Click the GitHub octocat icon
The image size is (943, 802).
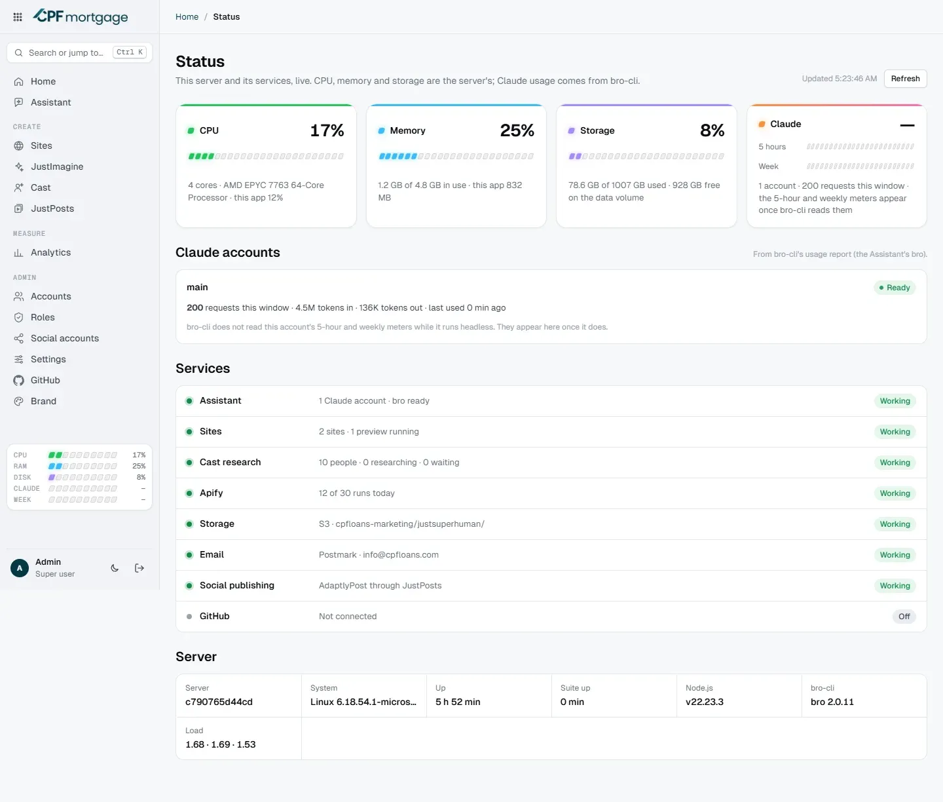point(19,380)
